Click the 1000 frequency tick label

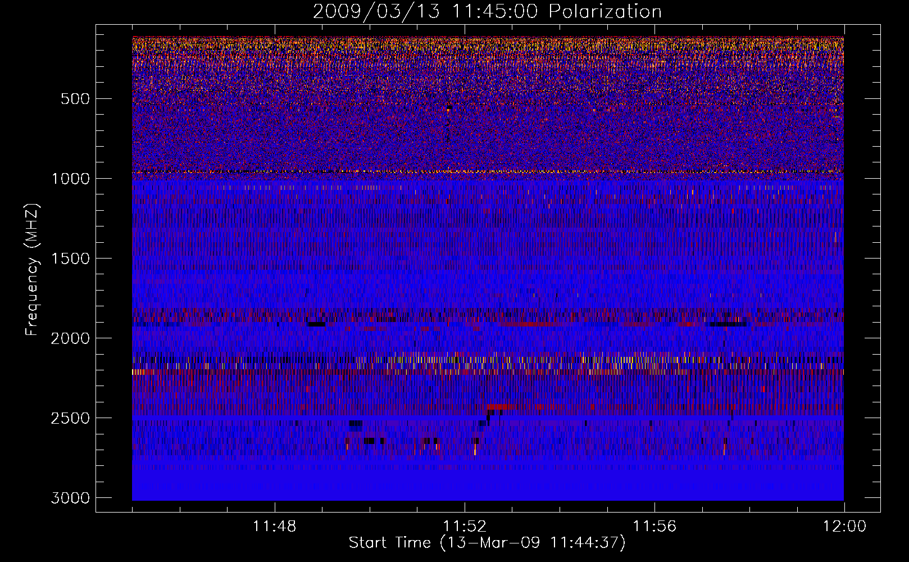click(x=70, y=179)
